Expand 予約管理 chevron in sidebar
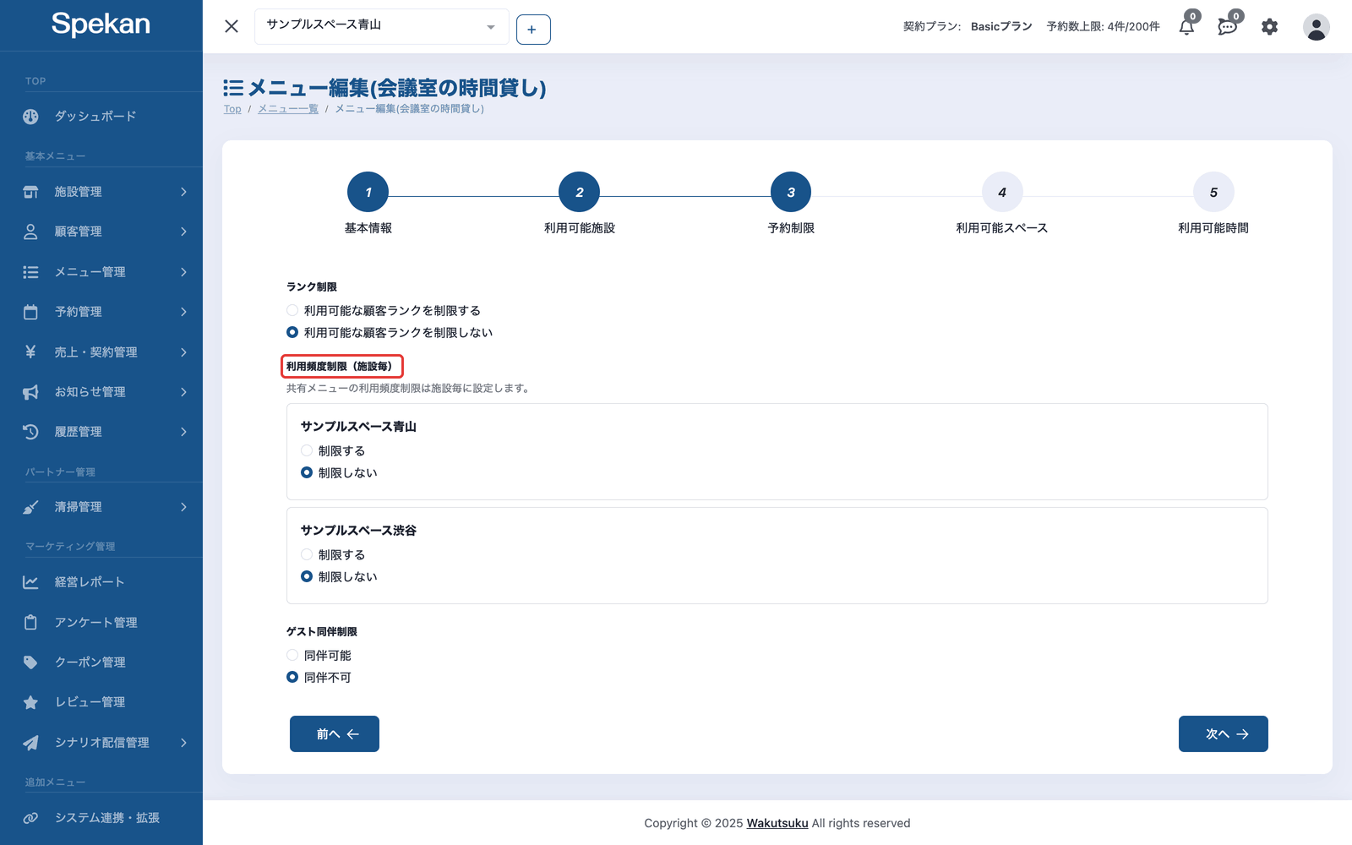 pos(183,312)
